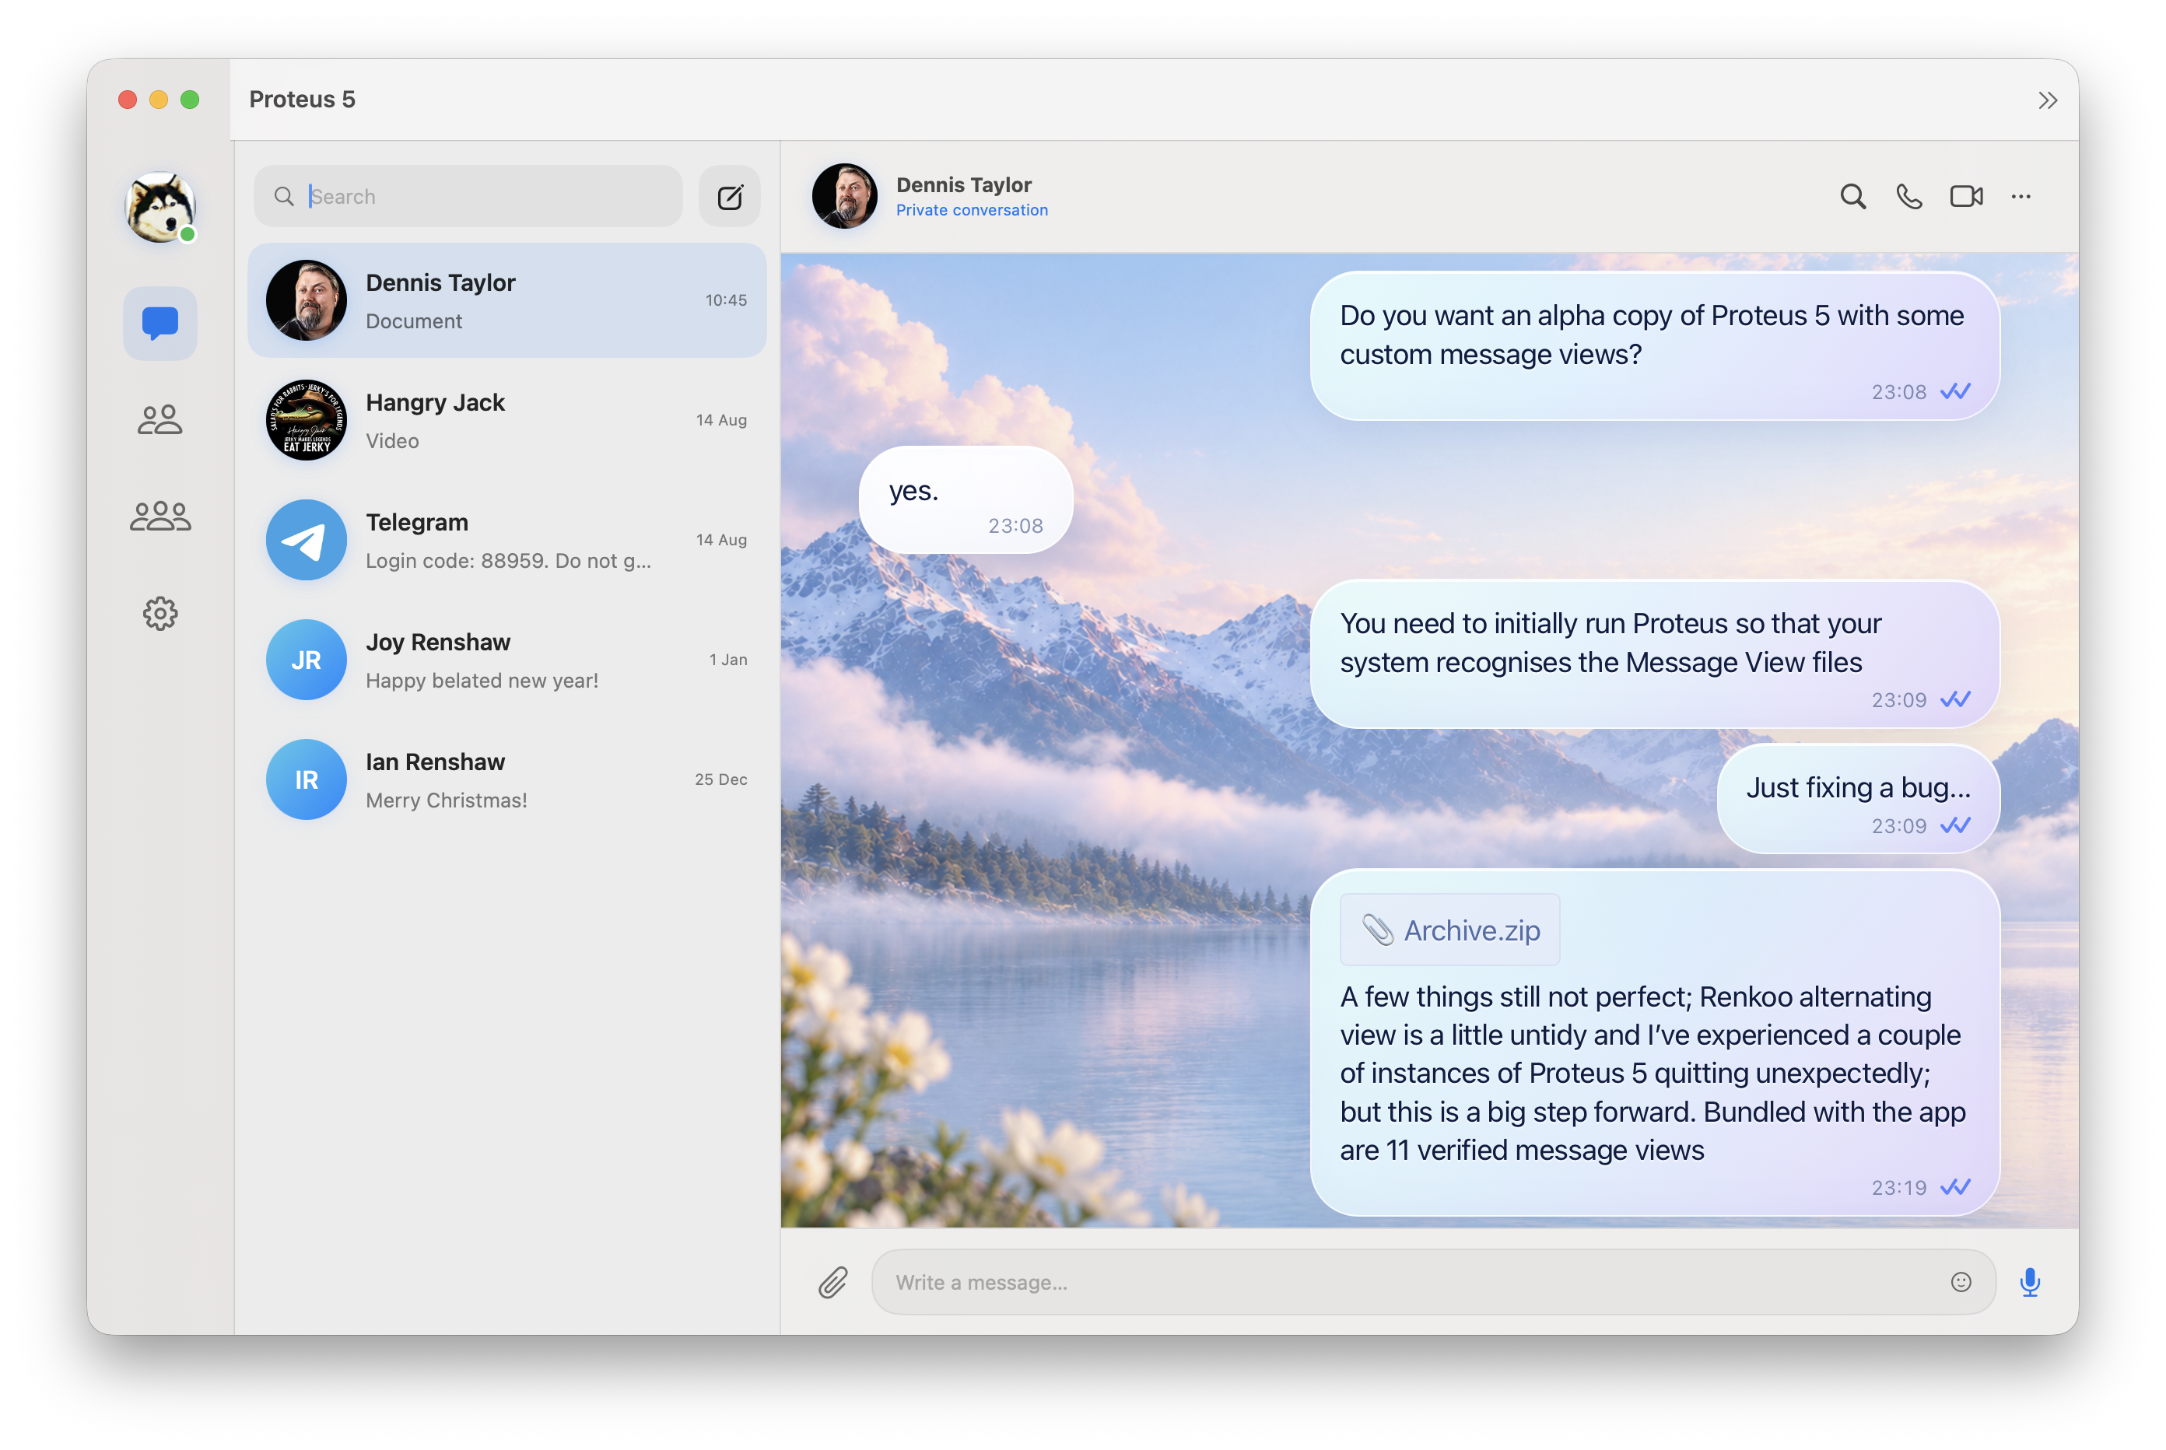Open the conversation more options menu
Image resolution: width=2166 pixels, height=1450 pixels.
[2021, 196]
